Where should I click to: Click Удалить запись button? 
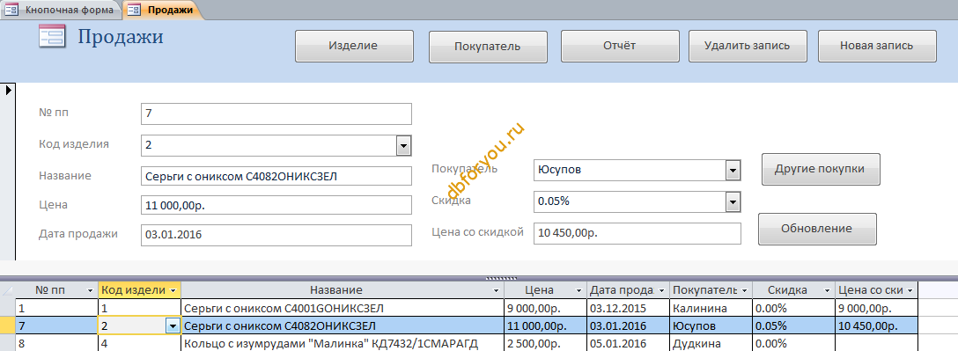[x=748, y=46]
